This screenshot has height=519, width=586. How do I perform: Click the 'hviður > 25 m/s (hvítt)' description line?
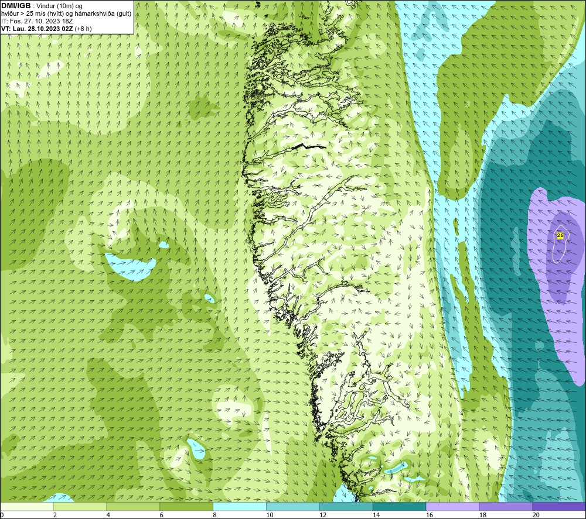(x=66, y=13)
